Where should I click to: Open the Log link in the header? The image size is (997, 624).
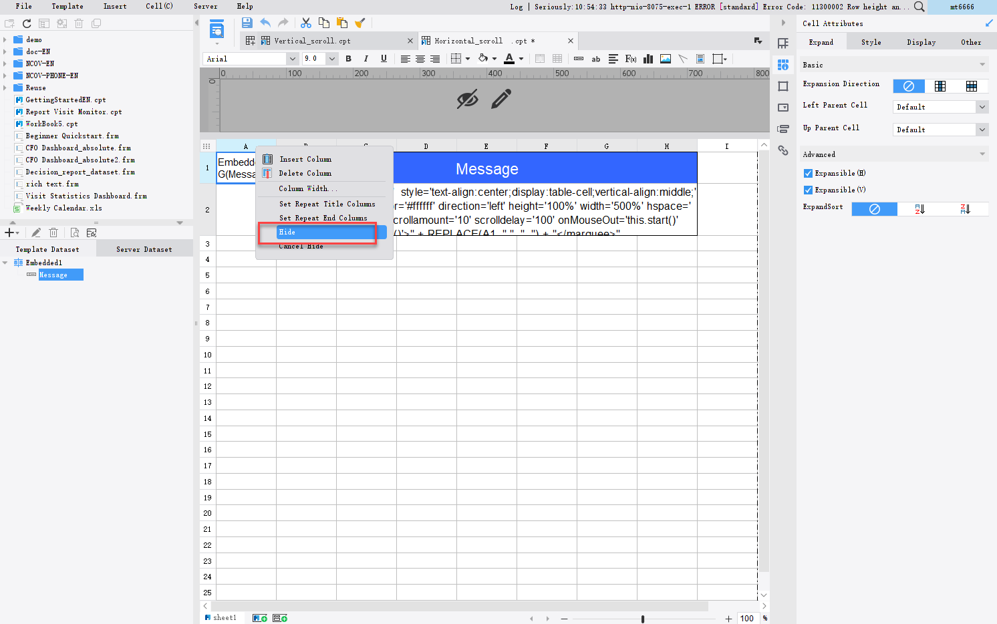tap(517, 7)
